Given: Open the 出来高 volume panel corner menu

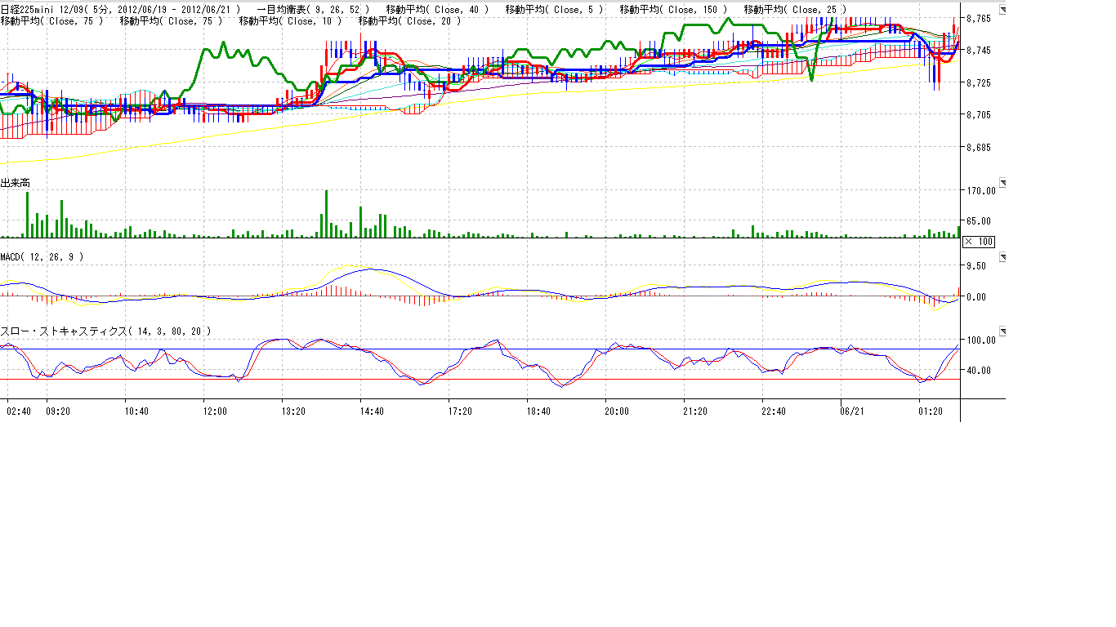Looking at the screenshot, I should click(1003, 183).
